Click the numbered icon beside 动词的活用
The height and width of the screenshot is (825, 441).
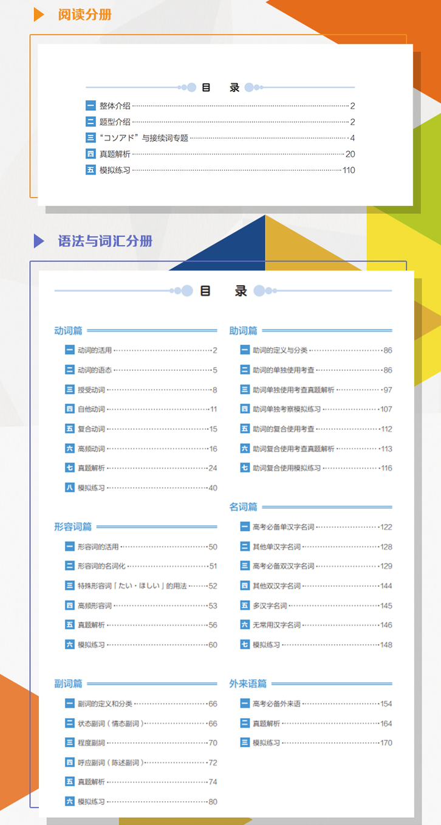tap(70, 350)
